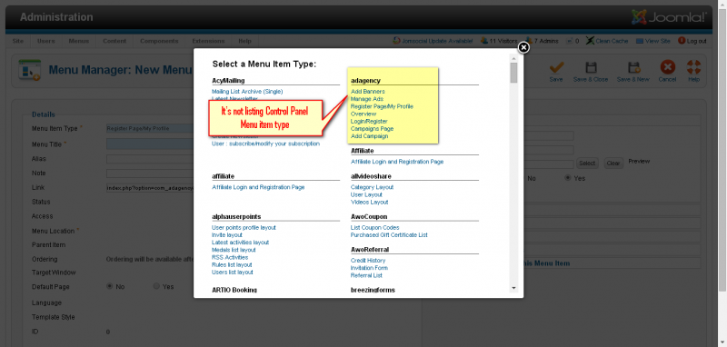Select AwoReferral Credit History

coord(368,261)
